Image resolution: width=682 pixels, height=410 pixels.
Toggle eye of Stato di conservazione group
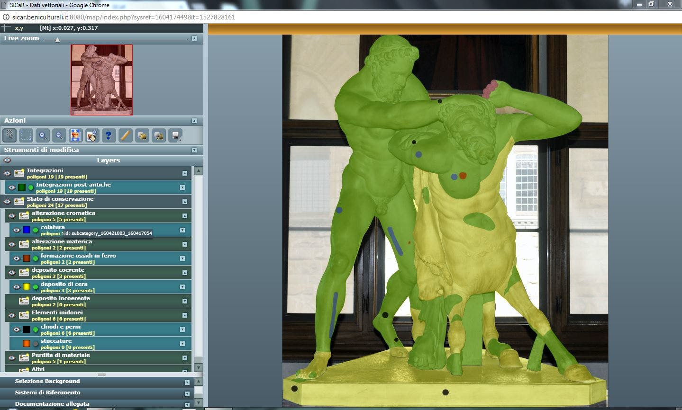click(x=7, y=202)
